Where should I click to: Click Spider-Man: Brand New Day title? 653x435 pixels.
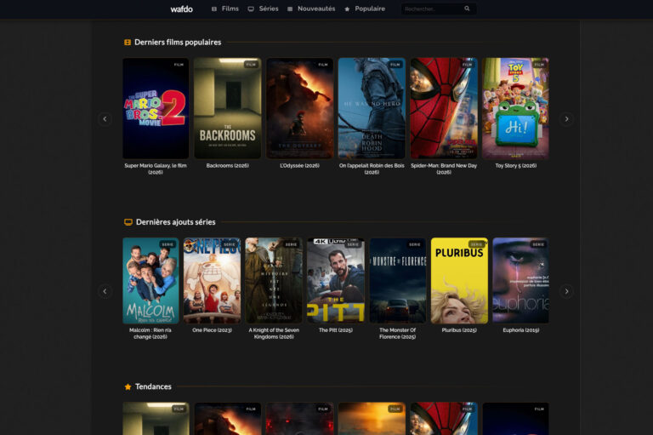point(444,169)
